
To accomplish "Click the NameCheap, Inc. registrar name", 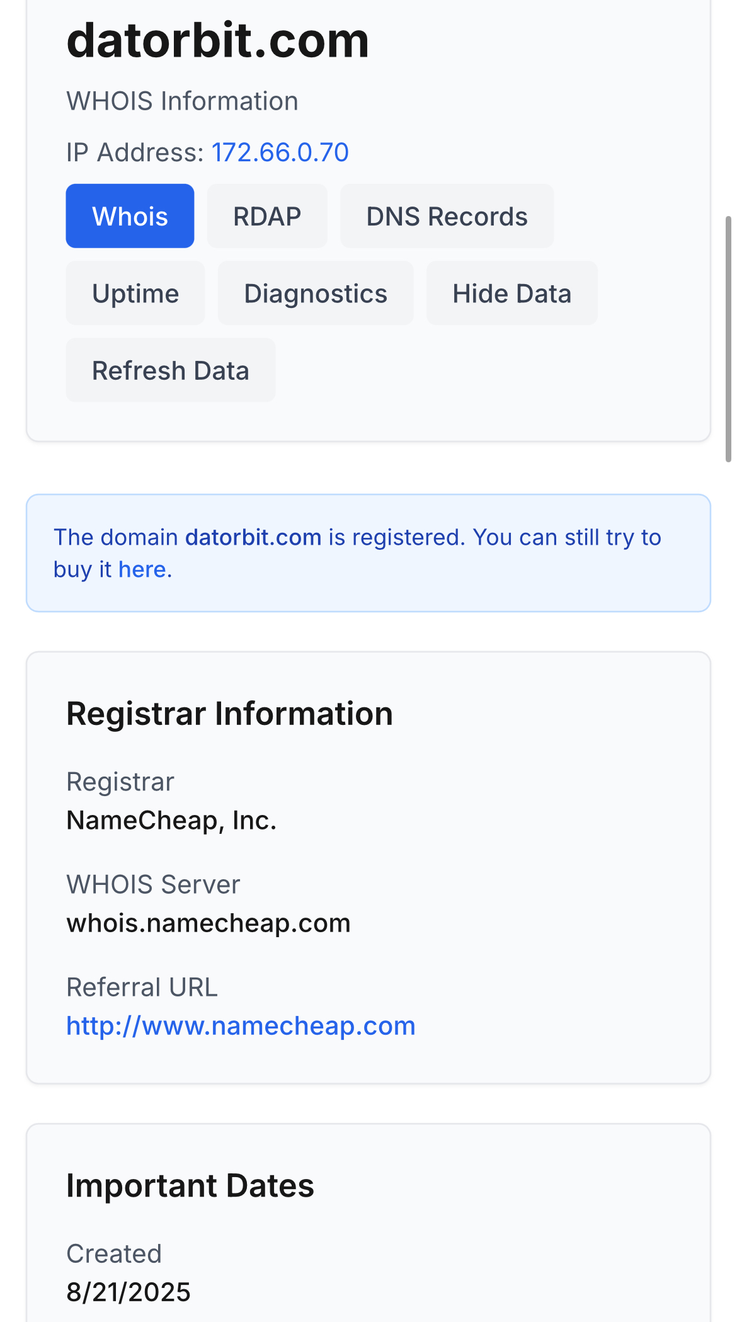I will pyautogui.click(x=171, y=820).
